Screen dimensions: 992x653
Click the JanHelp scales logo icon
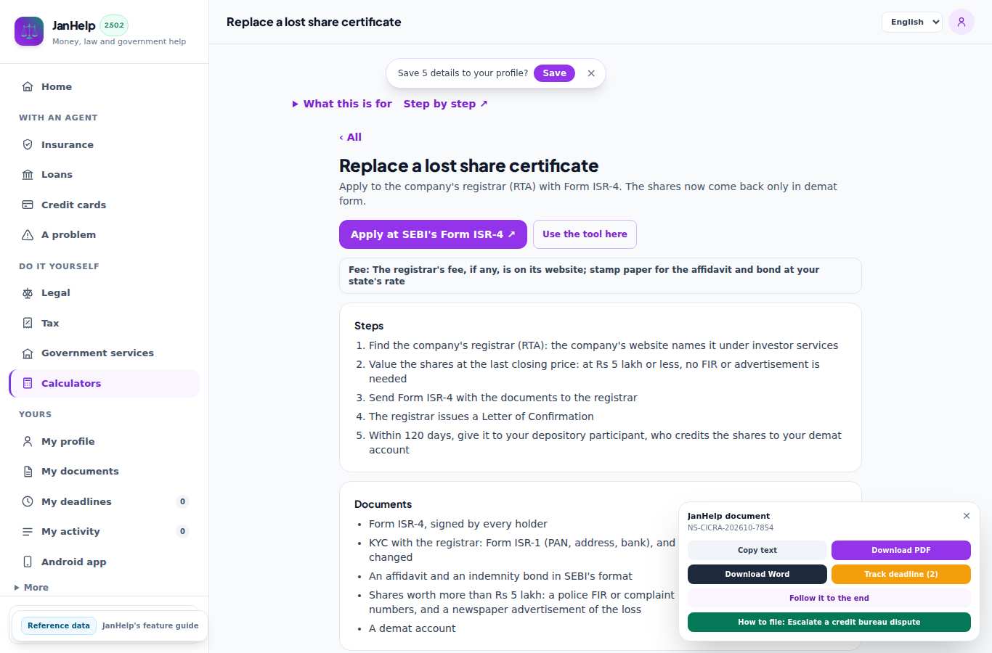click(x=29, y=31)
